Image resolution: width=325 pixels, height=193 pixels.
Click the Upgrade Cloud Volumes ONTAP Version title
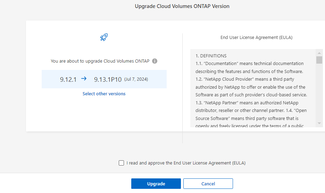[182, 6]
